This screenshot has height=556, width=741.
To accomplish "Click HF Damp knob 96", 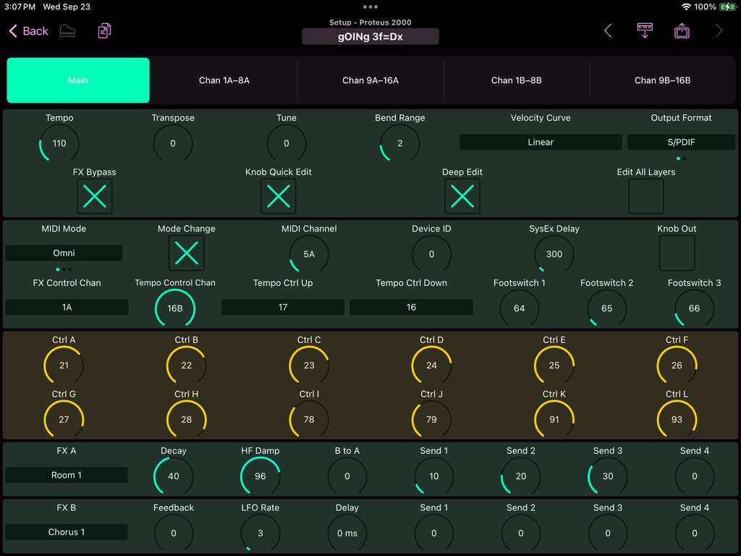I will coord(261,476).
